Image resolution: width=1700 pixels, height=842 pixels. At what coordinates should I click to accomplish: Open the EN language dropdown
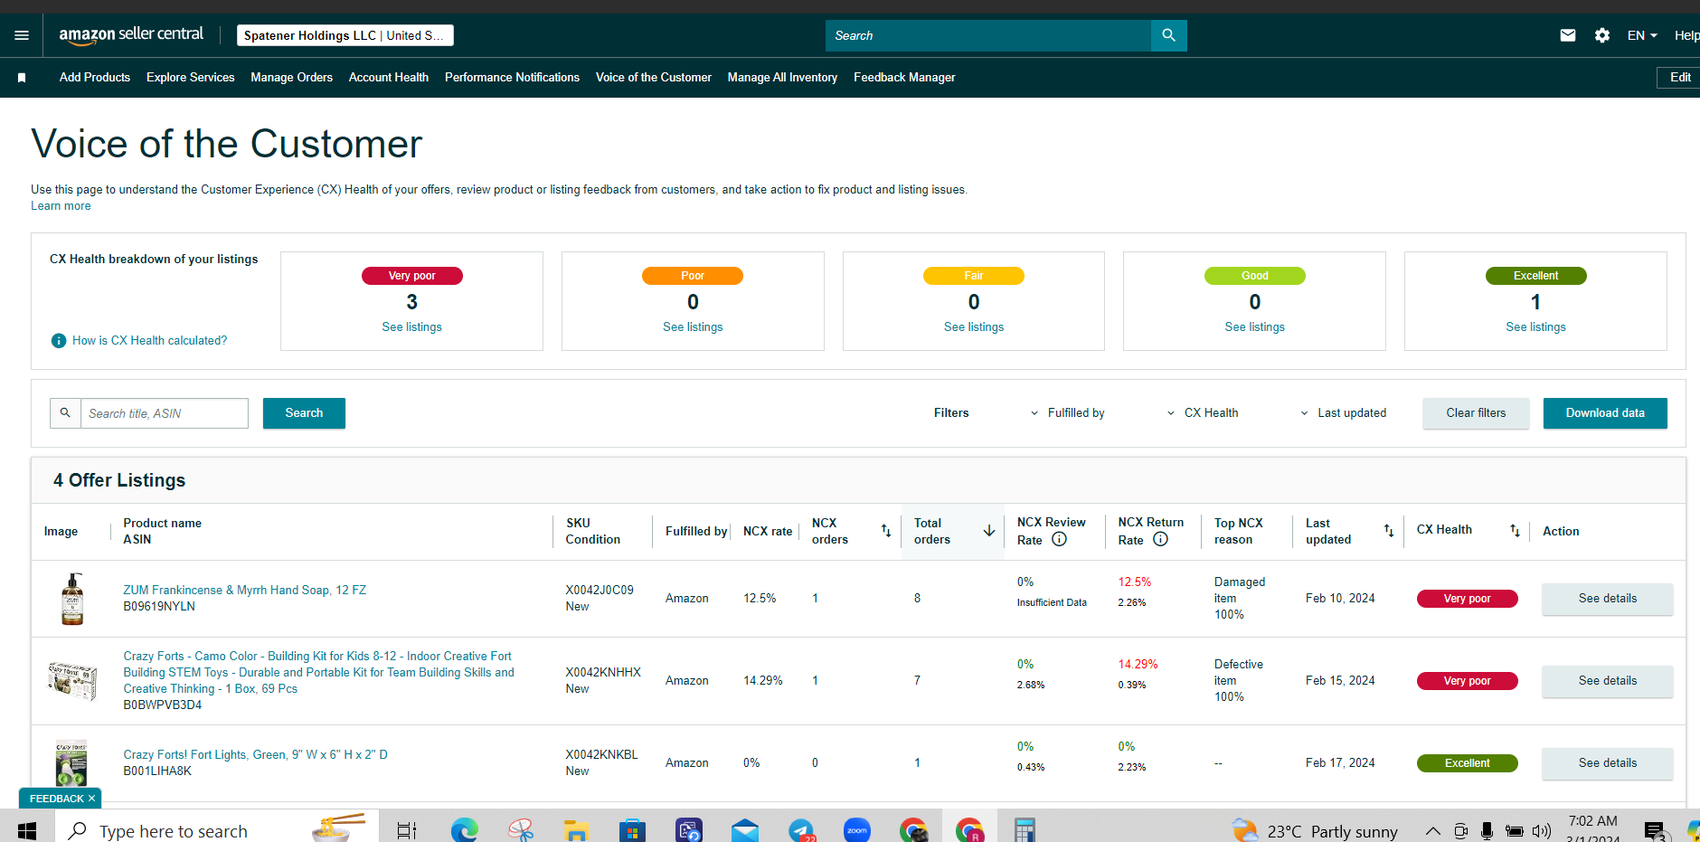click(1642, 35)
